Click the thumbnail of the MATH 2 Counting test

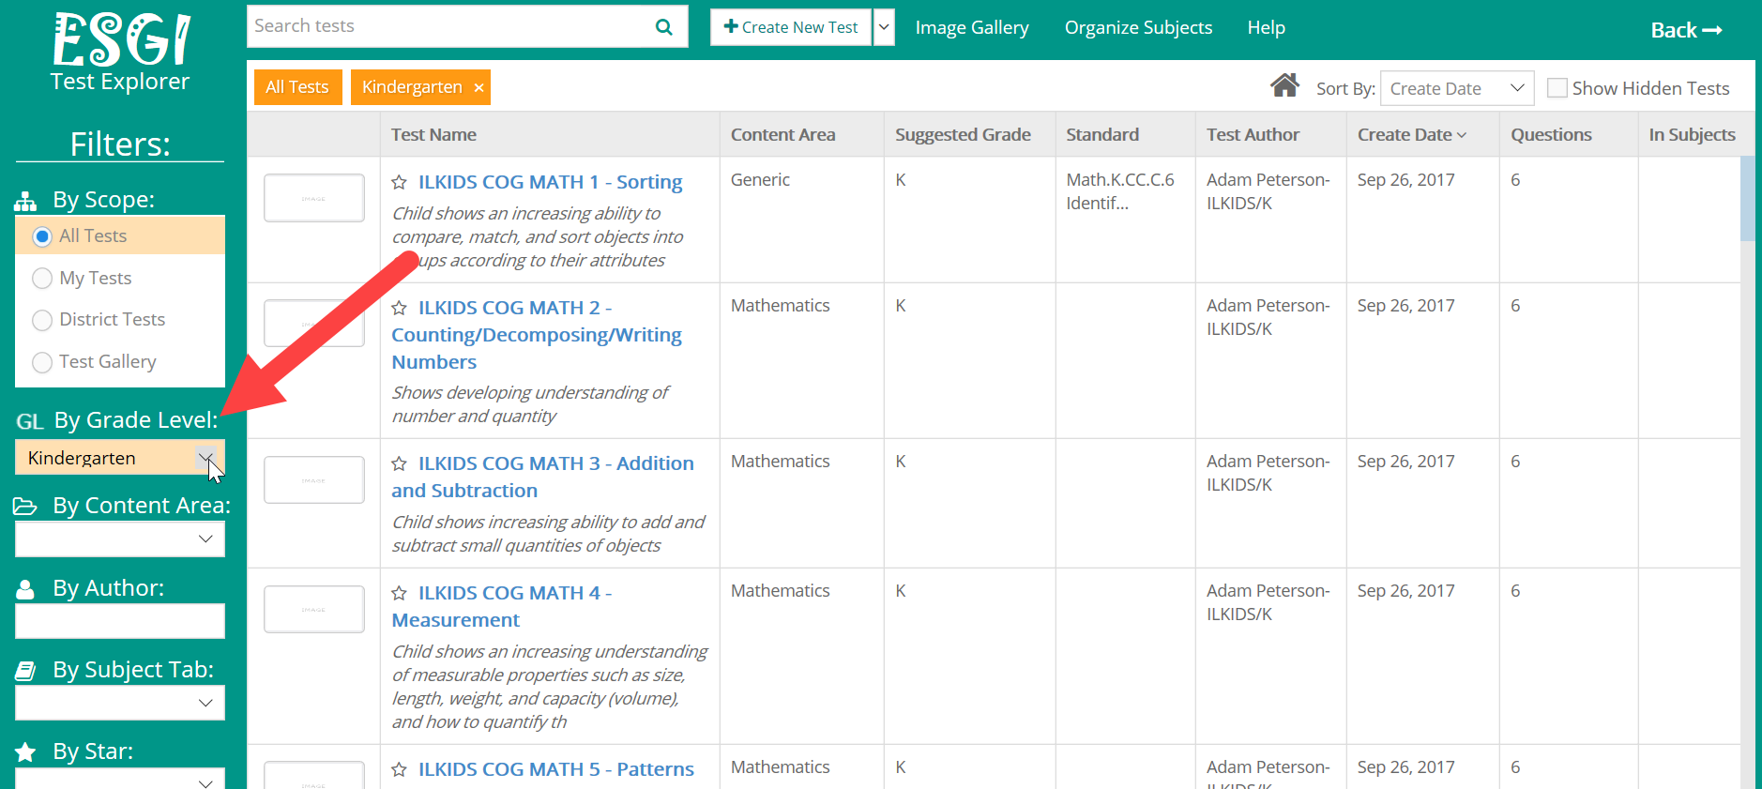tap(314, 324)
